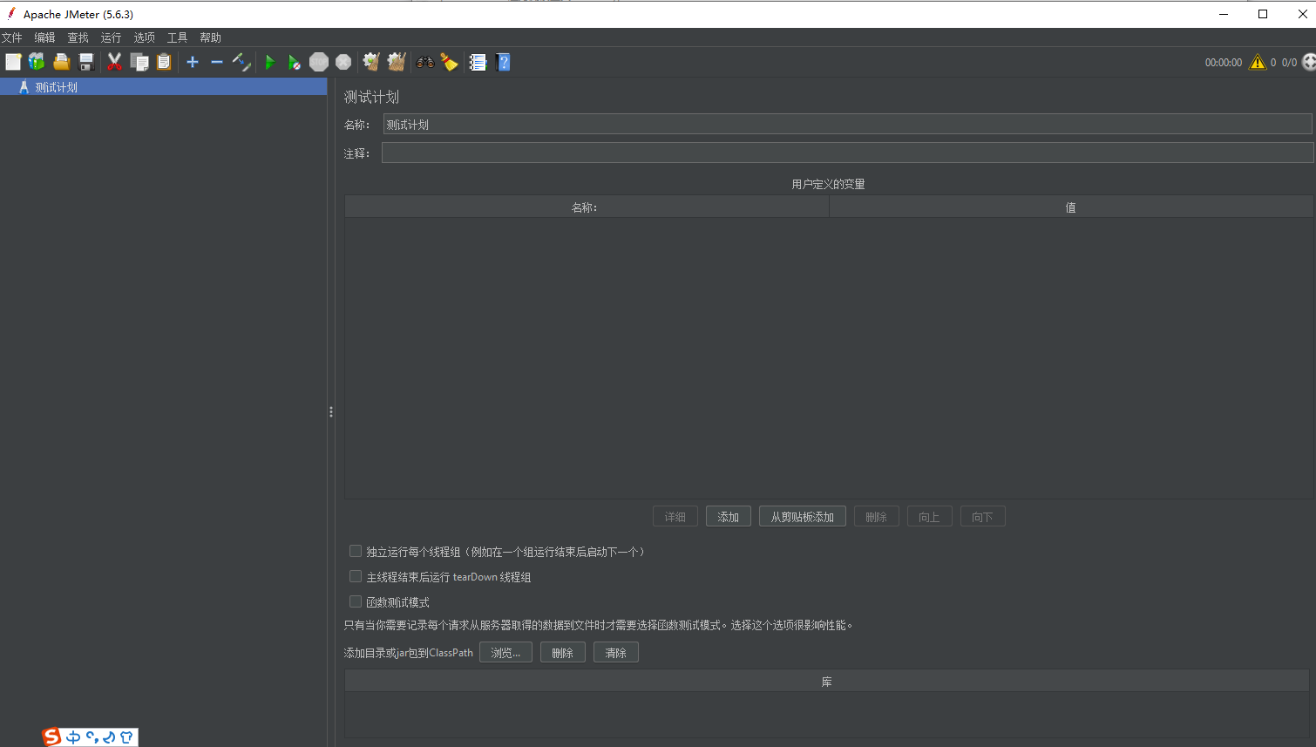
Task: Open the 运行 menu
Action: pos(111,37)
